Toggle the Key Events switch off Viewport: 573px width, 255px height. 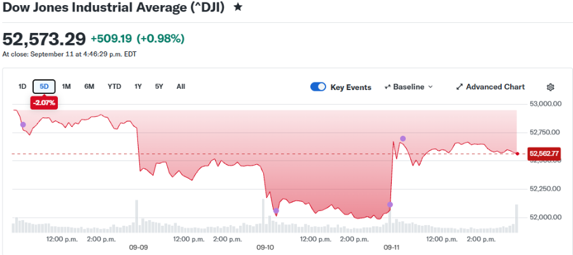coord(318,87)
